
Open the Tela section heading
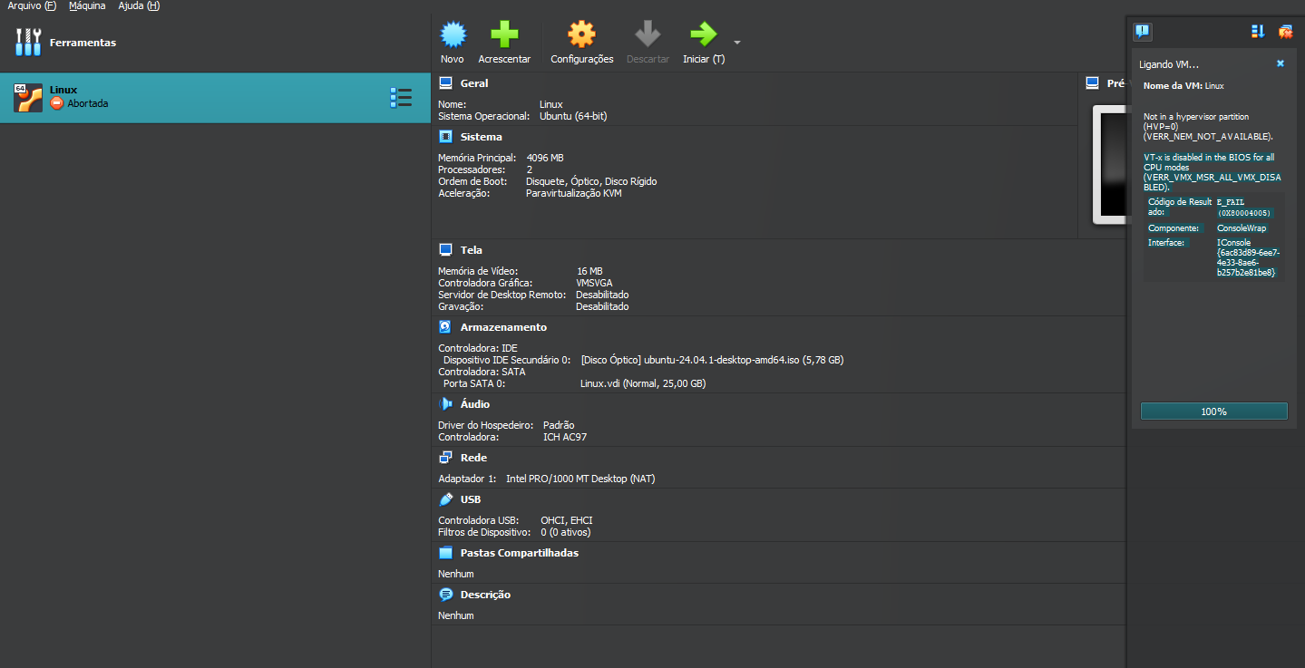(472, 250)
